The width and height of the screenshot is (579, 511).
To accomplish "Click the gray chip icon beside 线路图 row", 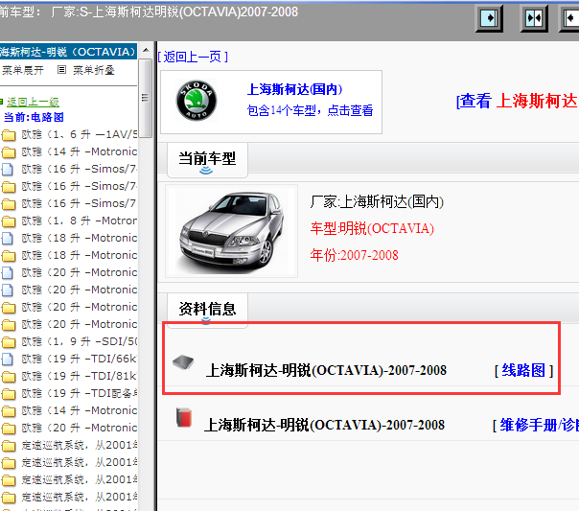I will coord(183,362).
